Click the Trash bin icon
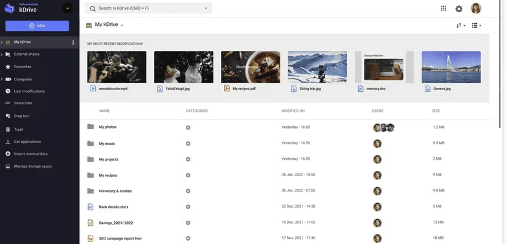Screen dimensions: 507x244 tap(8, 129)
